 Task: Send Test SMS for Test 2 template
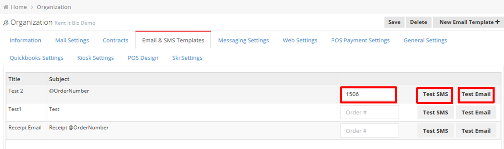coord(435,94)
